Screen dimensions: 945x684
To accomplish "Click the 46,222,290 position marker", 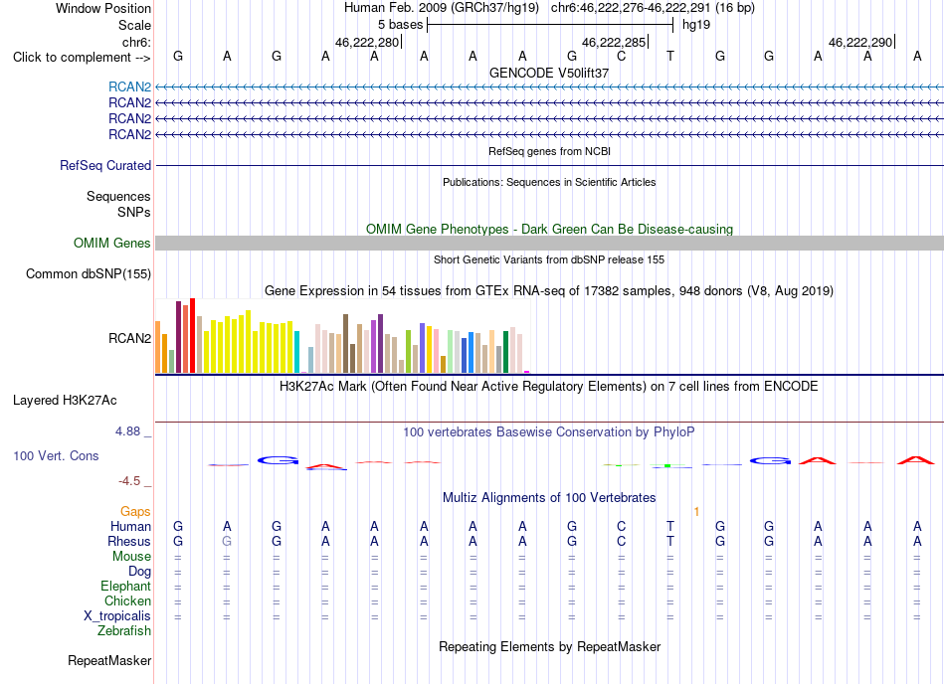I will (860, 42).
